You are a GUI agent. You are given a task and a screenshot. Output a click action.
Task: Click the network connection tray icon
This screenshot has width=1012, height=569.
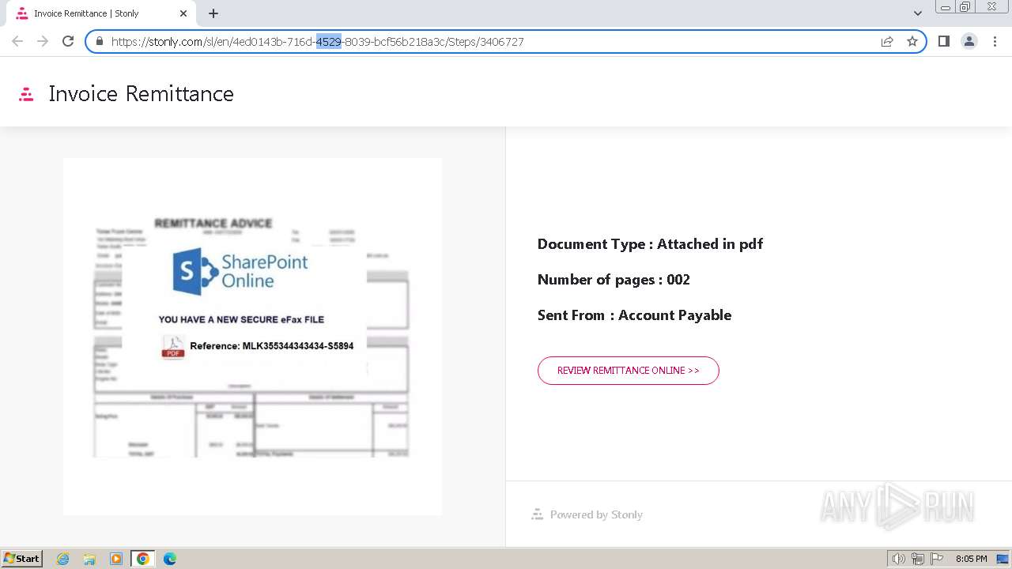point(918,559)
